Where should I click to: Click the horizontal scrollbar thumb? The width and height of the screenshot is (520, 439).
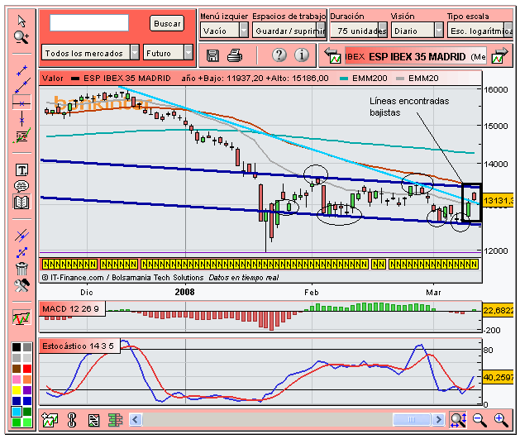(x=411, y=419)
